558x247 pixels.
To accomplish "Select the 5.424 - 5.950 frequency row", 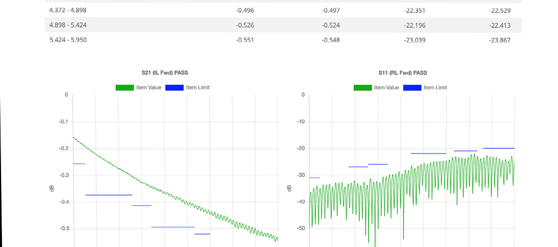I will coord(68,40).
